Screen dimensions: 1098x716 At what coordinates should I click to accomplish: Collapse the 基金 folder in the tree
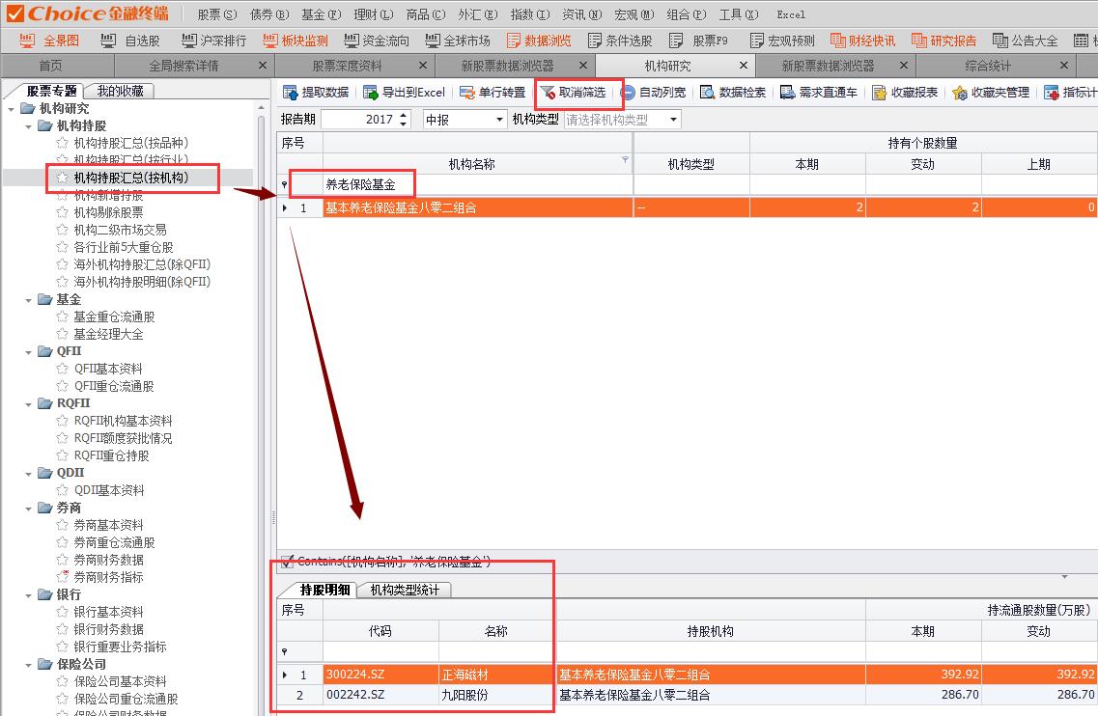pyautogui.click(x=28, y=300)
